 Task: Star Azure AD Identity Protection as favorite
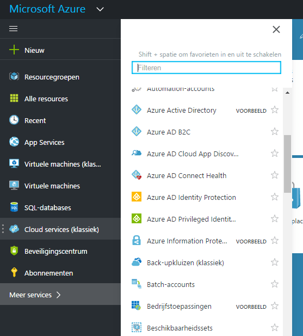275,197
